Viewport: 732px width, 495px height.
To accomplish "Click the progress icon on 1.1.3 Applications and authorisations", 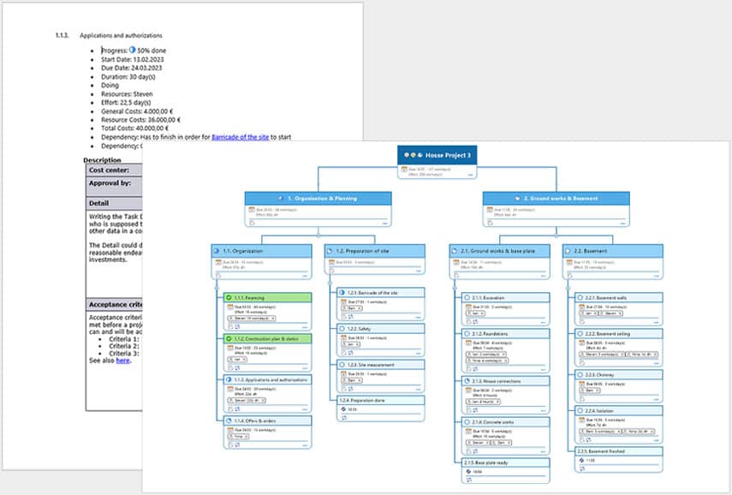I will 229,379.
